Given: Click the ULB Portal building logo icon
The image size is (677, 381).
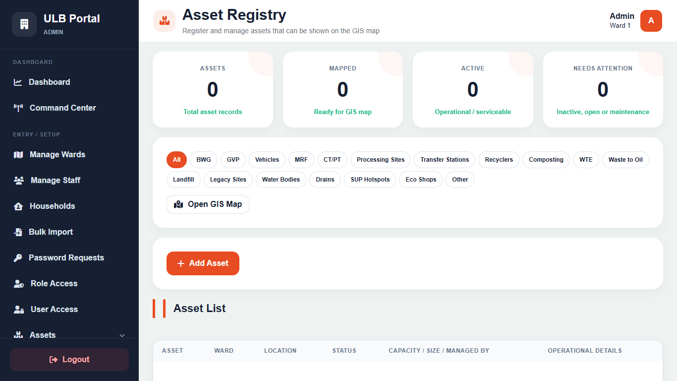Looking at the screenshot, I should point(24,24).
